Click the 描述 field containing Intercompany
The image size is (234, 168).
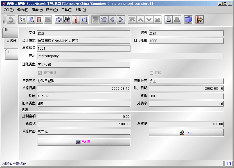130,56
